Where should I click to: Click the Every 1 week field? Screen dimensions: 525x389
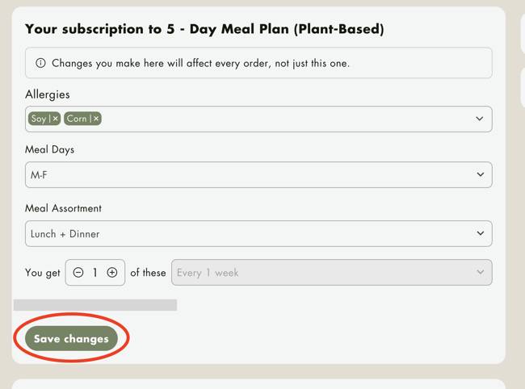pyautogui.click(x=331, y=272)
